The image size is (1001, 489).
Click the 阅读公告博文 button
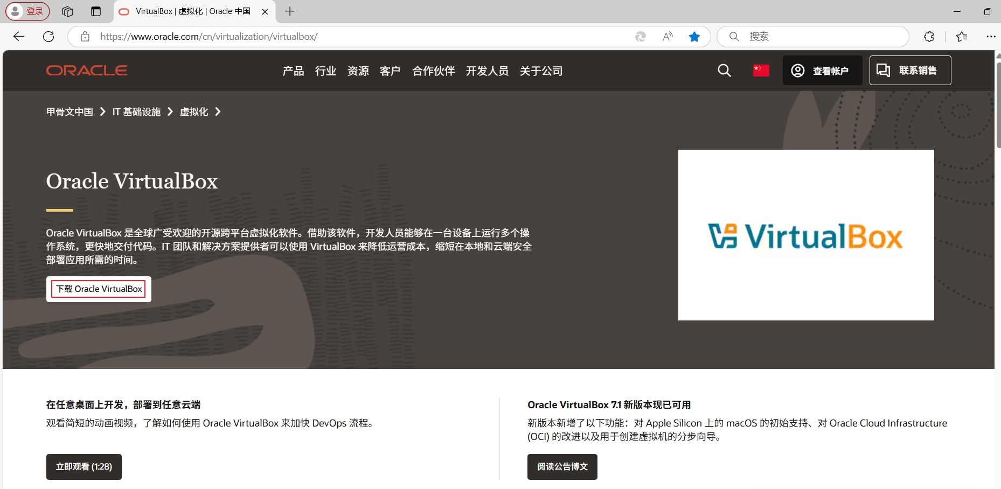pos(562,466)
